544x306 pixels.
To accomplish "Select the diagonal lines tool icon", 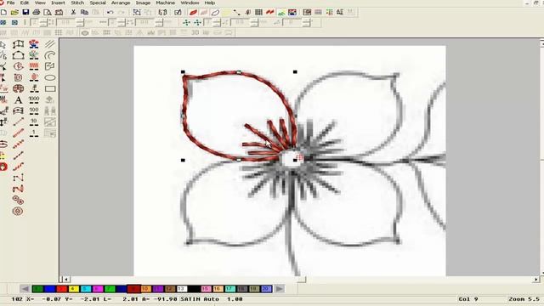I will [50, 44].
